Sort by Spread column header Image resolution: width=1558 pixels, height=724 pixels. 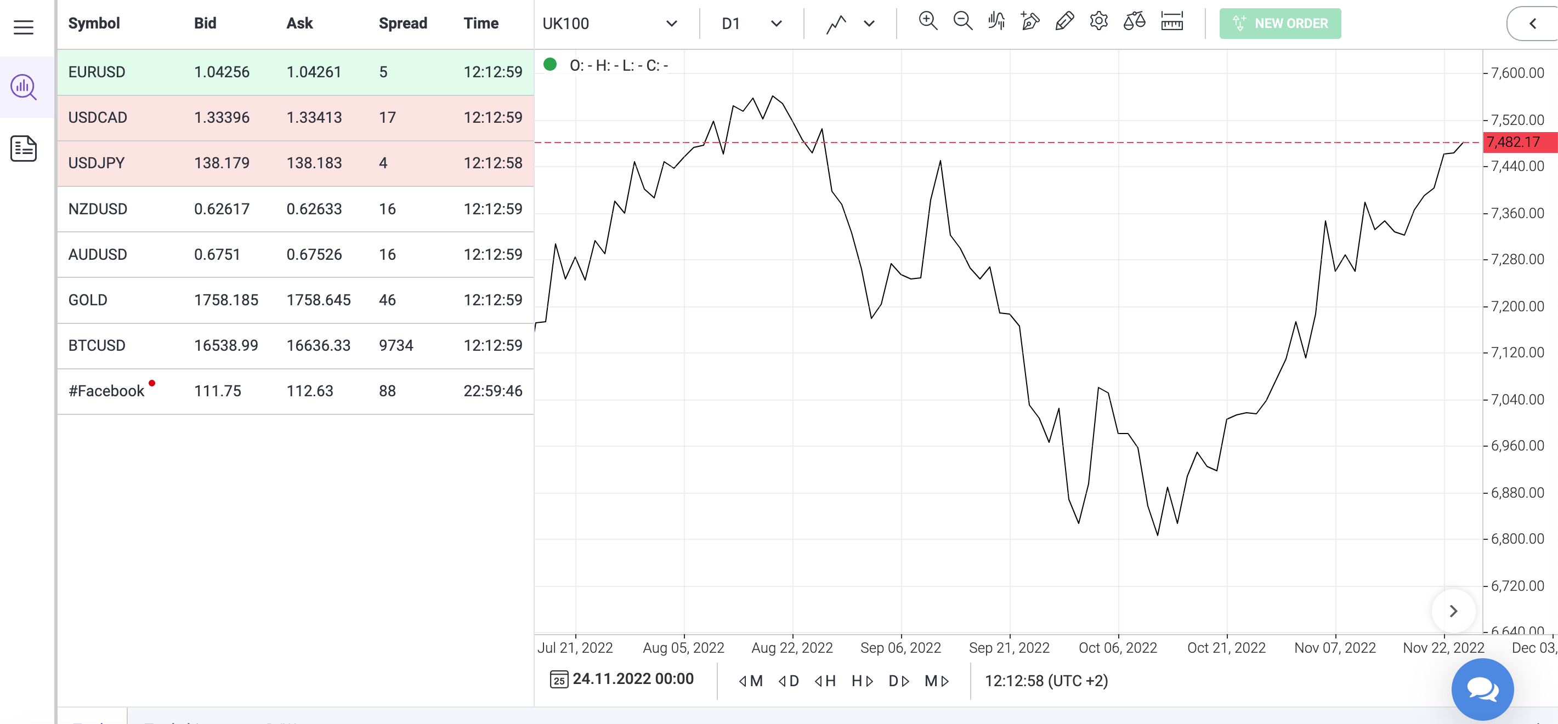point(403,24)
